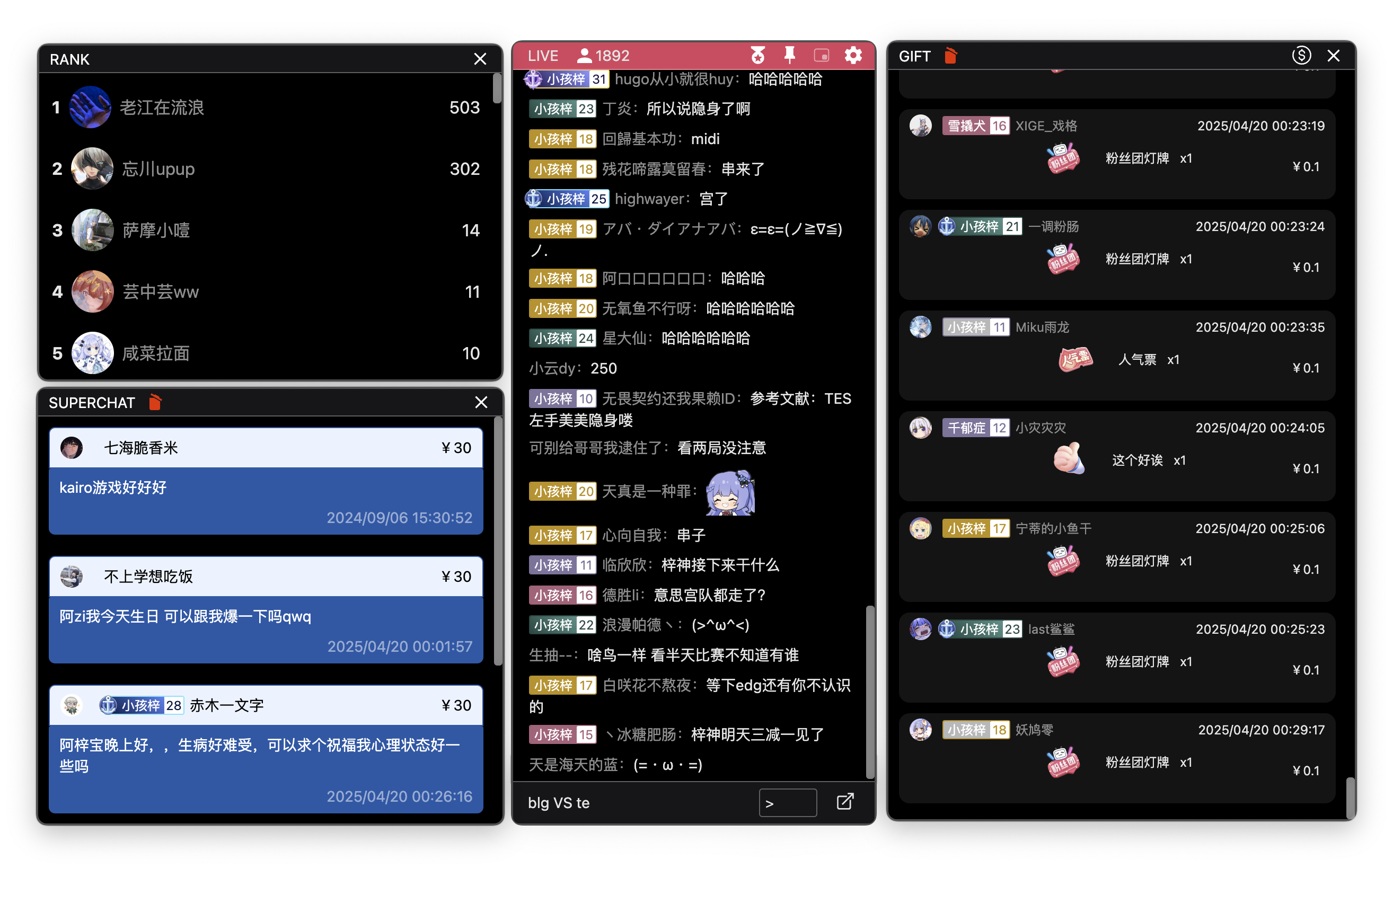Click scrollbar thumb in LIVE chat

(870, 692)
